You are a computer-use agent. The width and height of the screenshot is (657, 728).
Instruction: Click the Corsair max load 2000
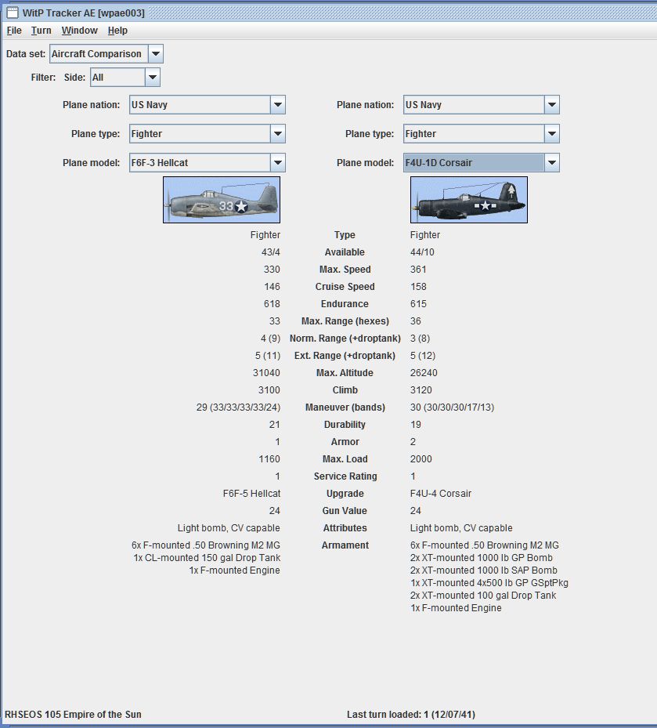pyautogui.click(x=421, y=459)
